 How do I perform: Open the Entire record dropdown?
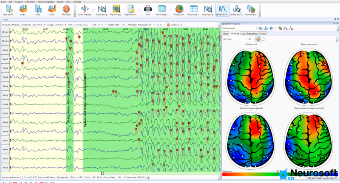coord(239,28)
